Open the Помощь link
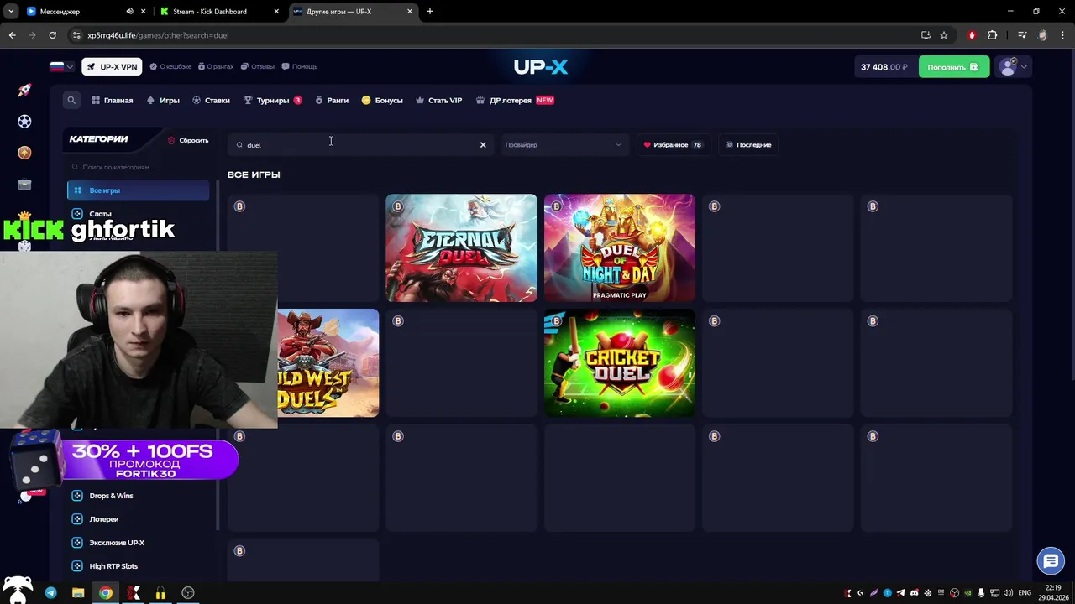The width and height of the screenshot is (1075, 604). [x=299, y=67]
